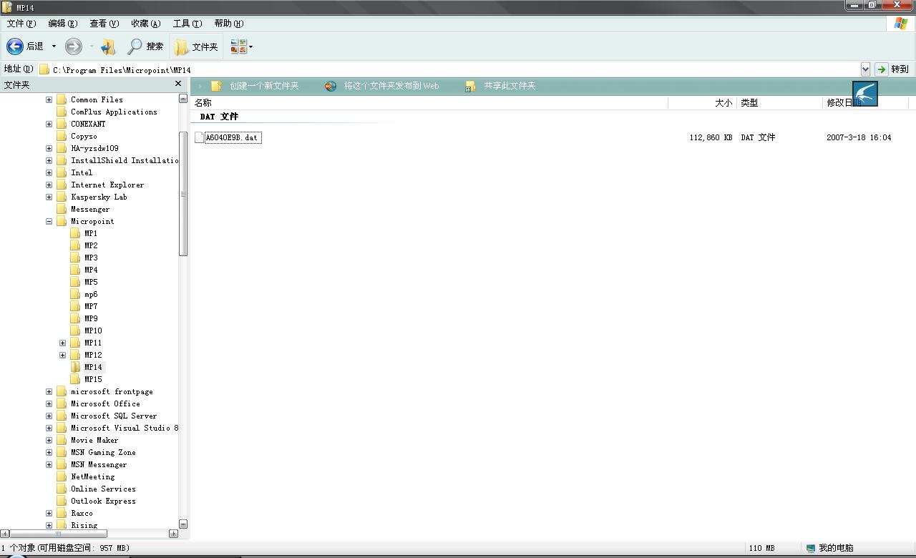This screenshot has height=558, width=916.
Task: Expand the HA-yzsdw109 tree node
Action: [49, 148]
